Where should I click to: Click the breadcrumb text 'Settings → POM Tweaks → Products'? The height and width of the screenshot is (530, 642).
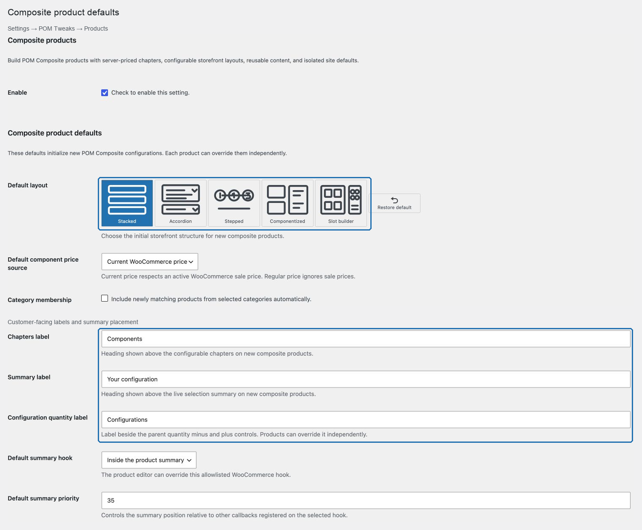[x=58, y=28]
